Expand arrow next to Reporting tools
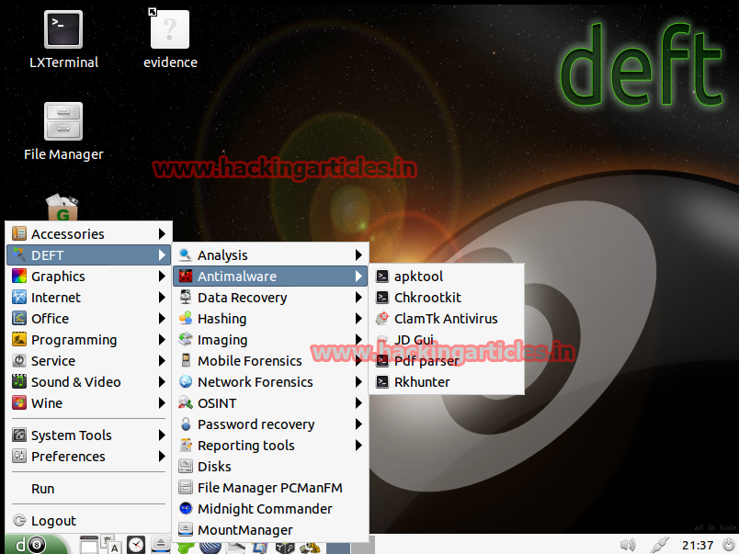Viewport: 739px width, 554px height. pos(358,446)
